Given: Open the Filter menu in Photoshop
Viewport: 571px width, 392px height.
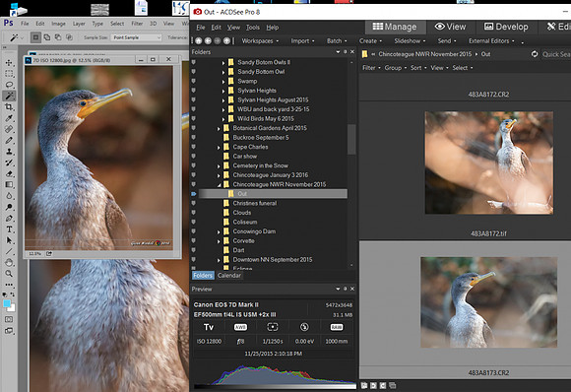Looking at the screenshot, I should click(137, 24).
